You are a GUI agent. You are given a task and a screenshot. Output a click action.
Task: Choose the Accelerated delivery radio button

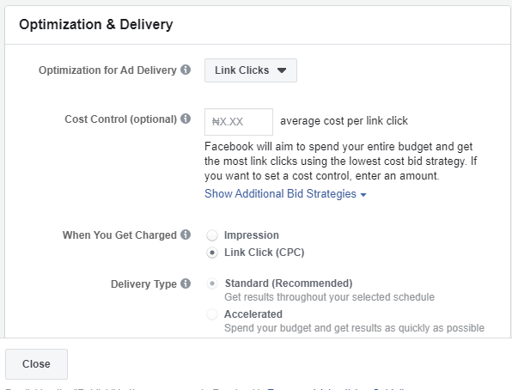[212, 314]
